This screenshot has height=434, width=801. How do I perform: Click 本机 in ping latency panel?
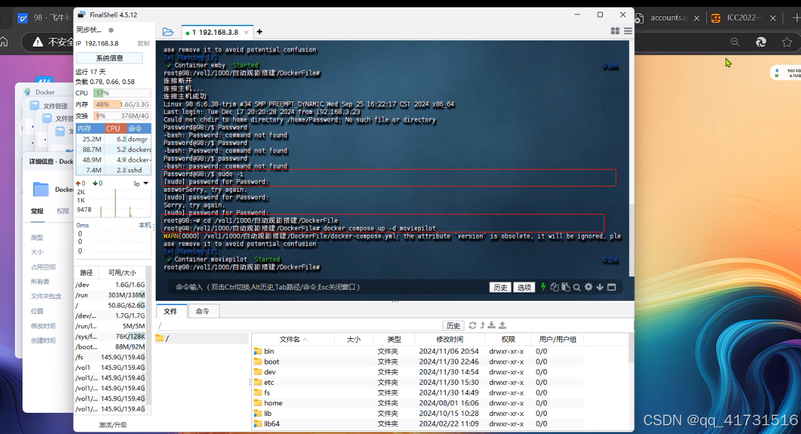point(145,225)
